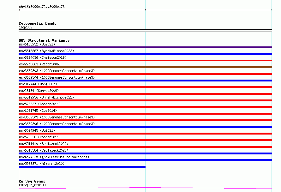
Task: Select the DGV Structural Variants track title
Action: [x=44, y=40]
